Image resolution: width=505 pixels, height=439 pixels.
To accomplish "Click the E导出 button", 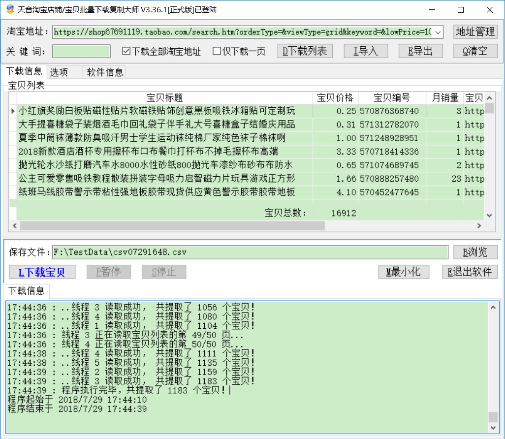I will click(420, 51).
